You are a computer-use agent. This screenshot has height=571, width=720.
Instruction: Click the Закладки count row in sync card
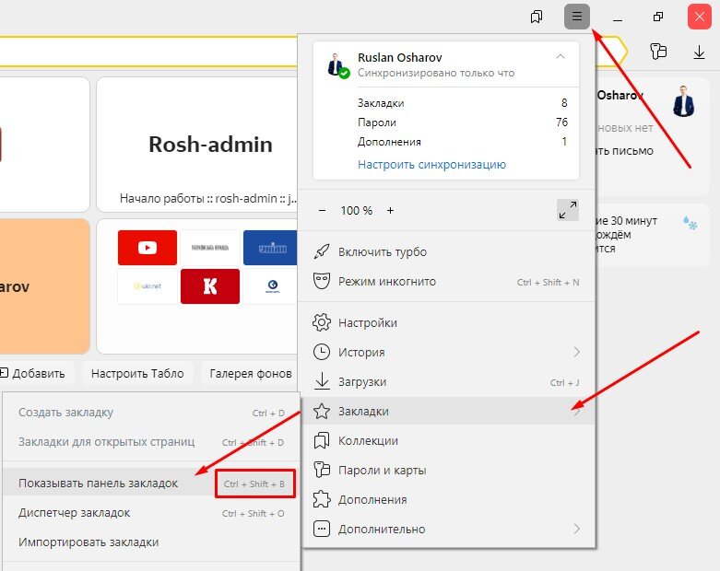(463, 103)
